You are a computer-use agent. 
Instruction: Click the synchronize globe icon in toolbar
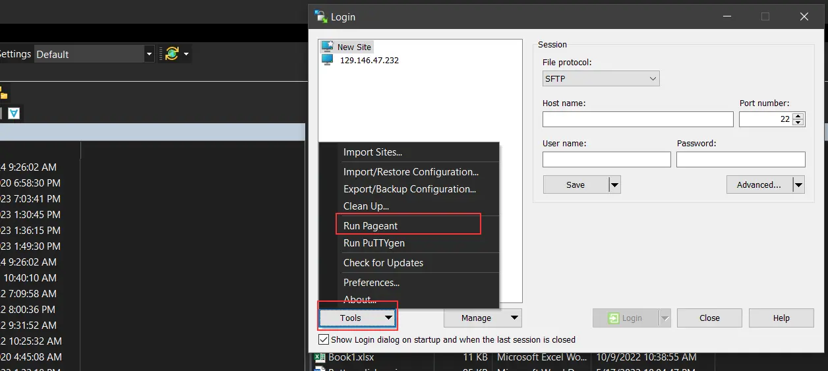pos(172,54)
